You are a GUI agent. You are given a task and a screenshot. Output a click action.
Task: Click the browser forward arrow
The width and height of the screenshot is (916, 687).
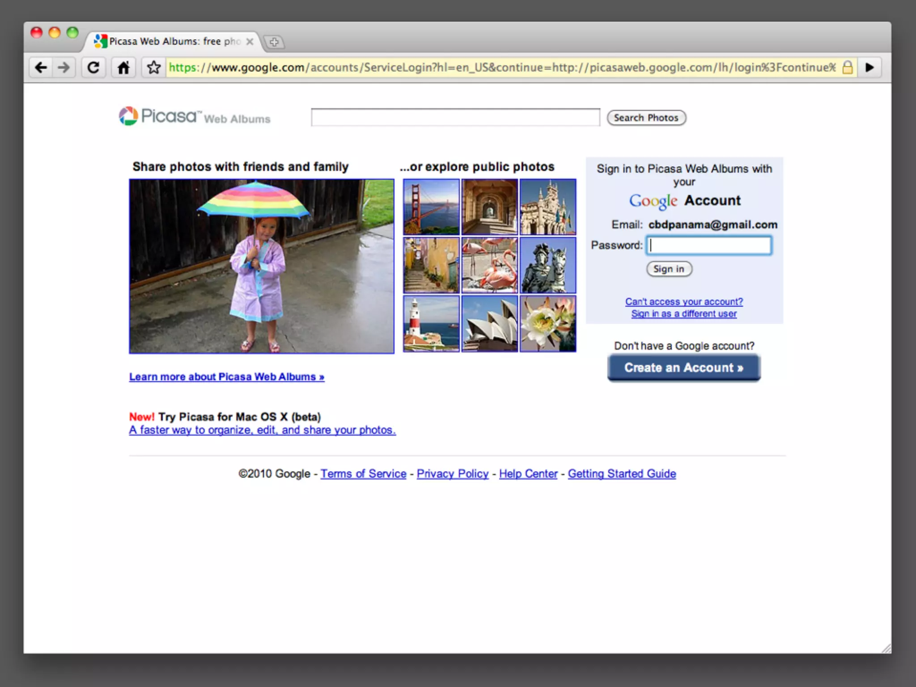point(64,68)
